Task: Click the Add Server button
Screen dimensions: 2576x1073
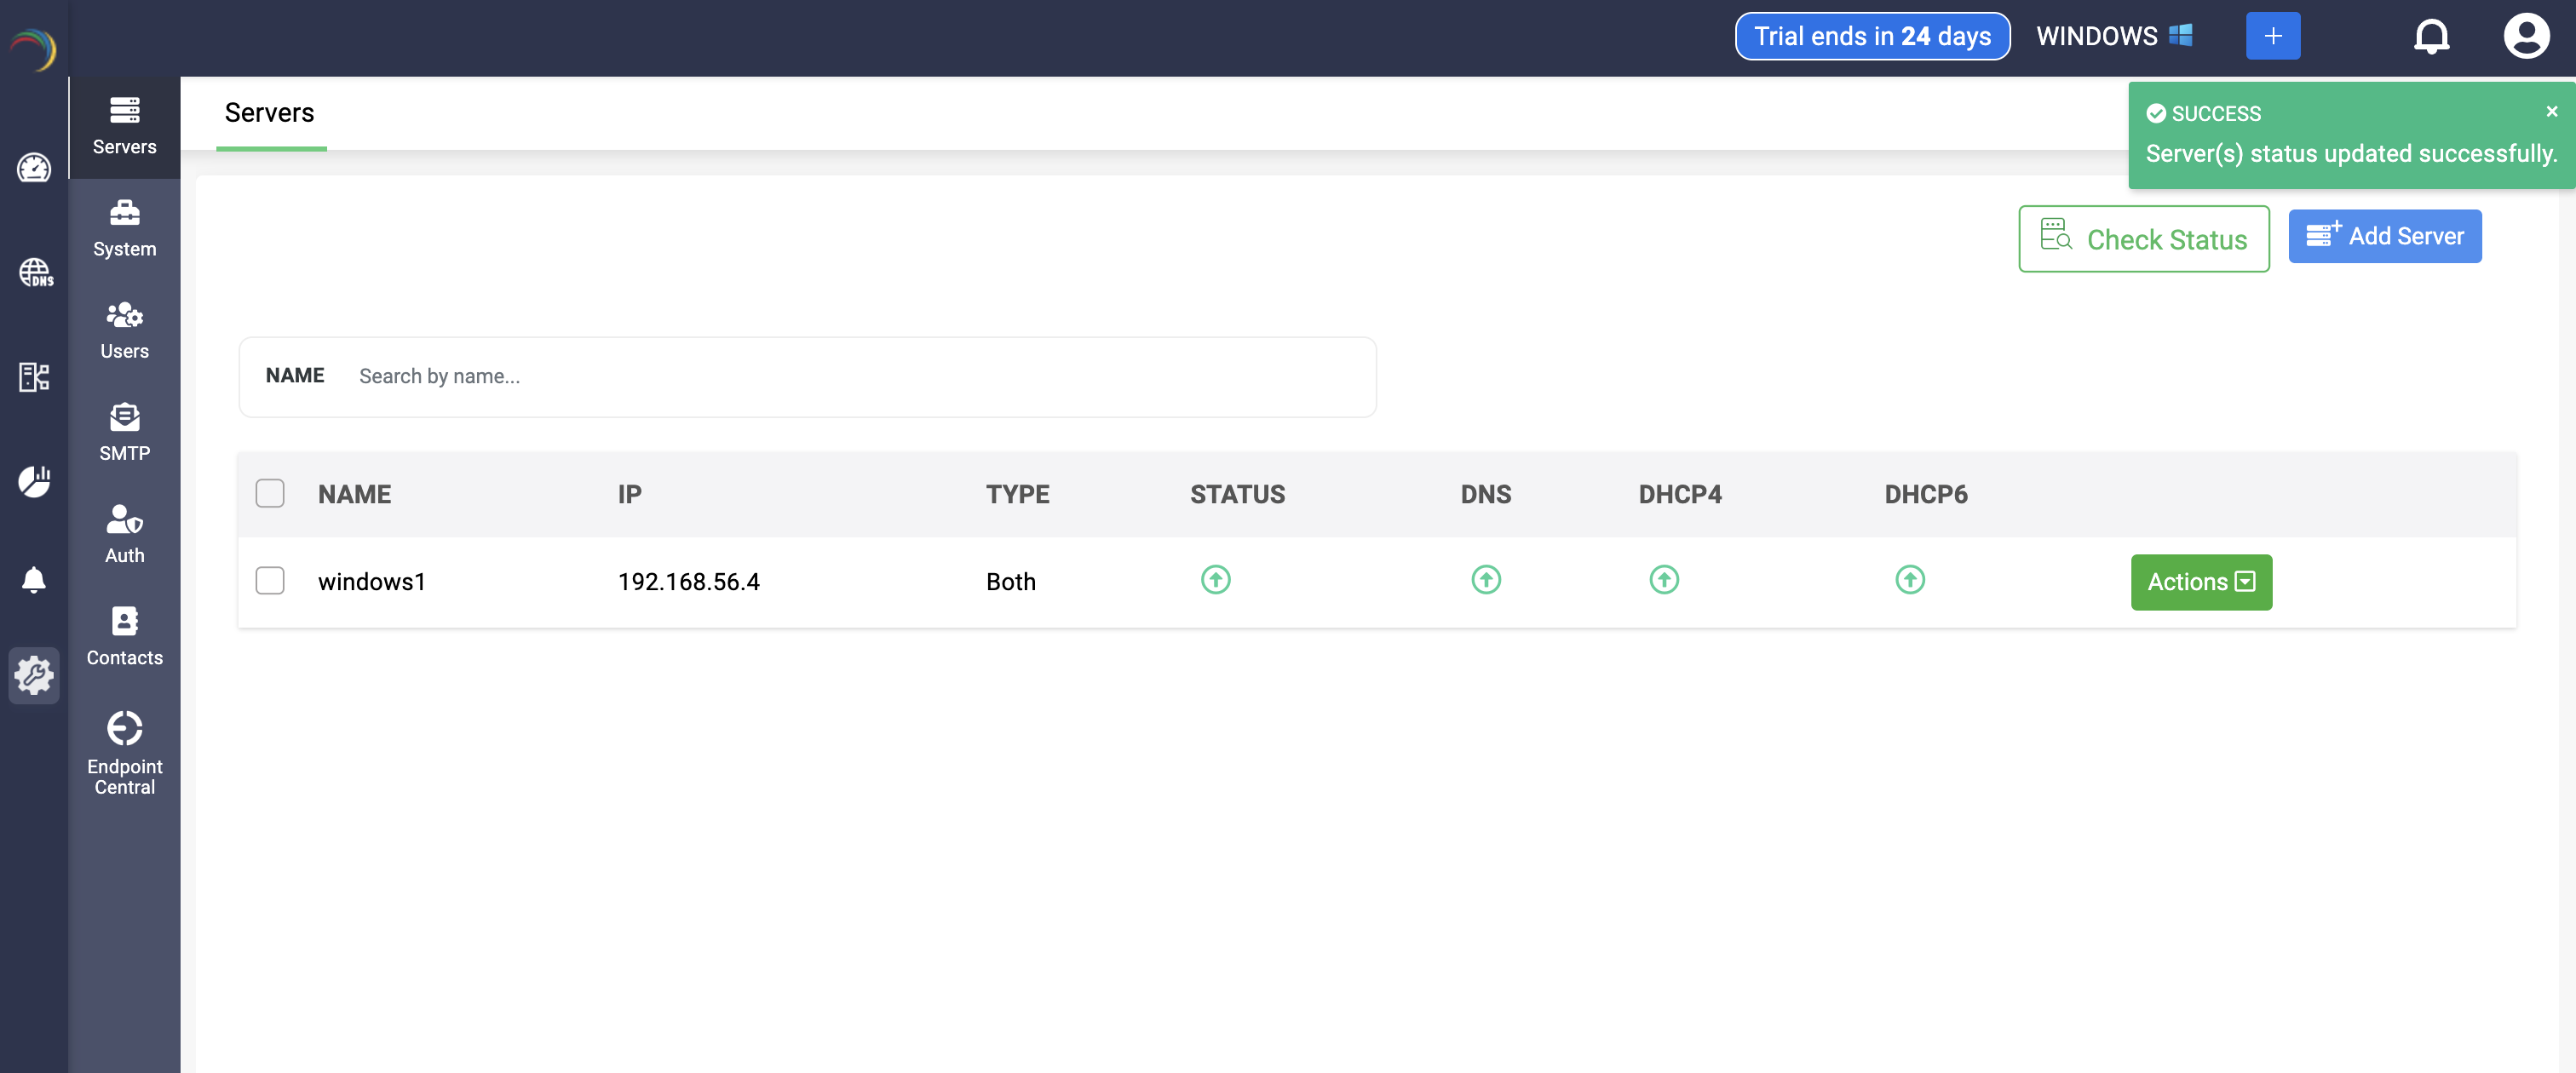Action: [x=2384, y=237]
